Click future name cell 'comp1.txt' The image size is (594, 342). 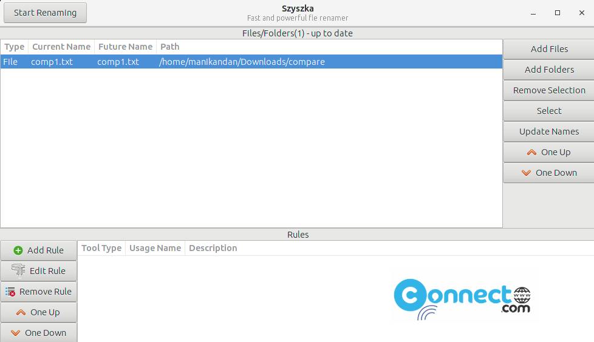coord(118,62)
